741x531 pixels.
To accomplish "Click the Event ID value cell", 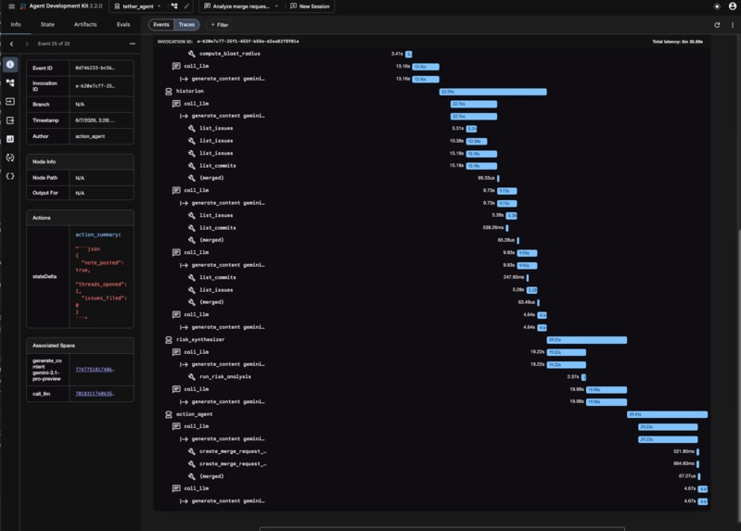I will 101,68.
